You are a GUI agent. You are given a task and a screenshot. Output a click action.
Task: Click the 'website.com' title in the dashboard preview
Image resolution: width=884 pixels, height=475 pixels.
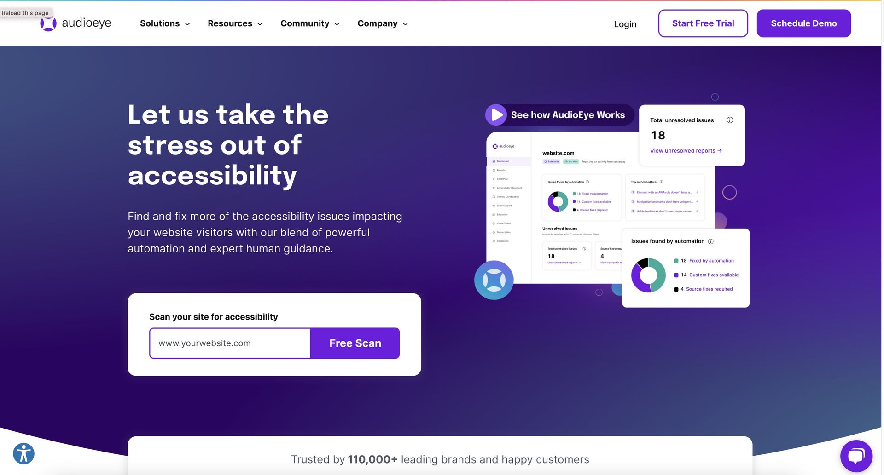[558, 153]
